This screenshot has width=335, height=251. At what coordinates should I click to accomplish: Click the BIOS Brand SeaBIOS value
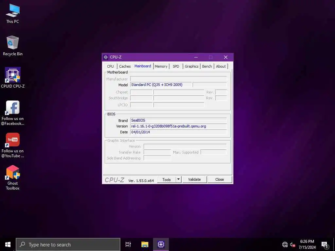coord(178,120)
